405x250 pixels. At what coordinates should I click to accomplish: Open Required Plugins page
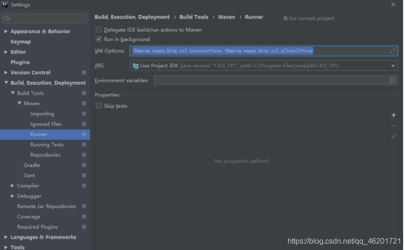(x=37, y=227)
